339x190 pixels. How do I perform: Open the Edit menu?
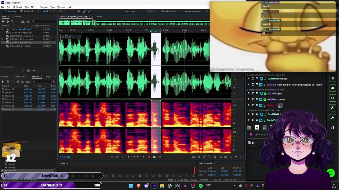pyautogui.click(x=8, y=7)
